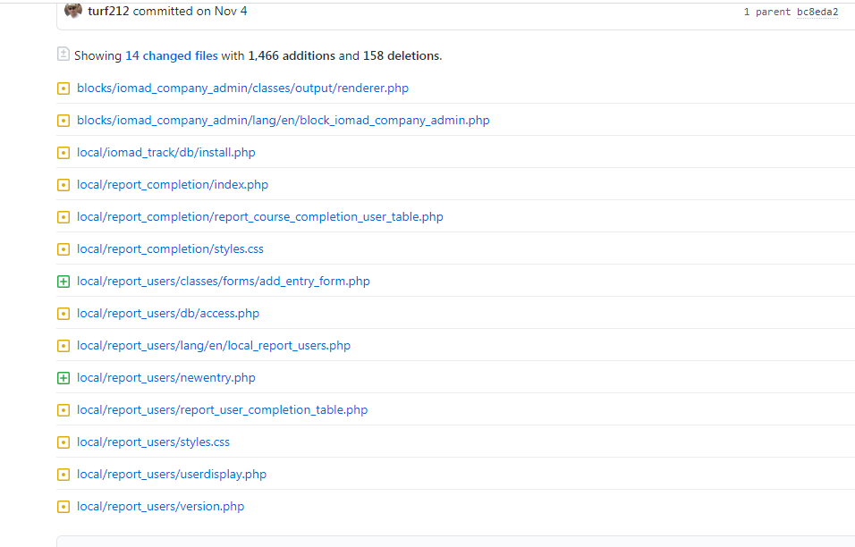Click the '158 deletions' text

click(x=402, y=55)
